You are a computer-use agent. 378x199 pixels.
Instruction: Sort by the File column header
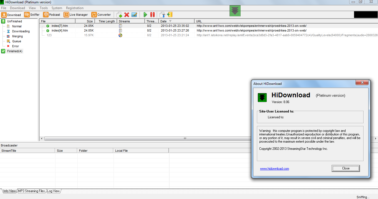pyautogui.click(x=57, y=21)
